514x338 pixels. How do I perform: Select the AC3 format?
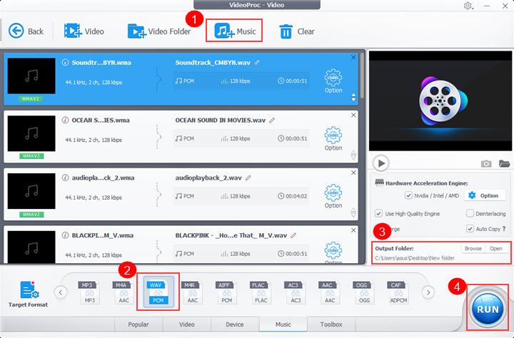pyautogui.click(x=294, y=292)
